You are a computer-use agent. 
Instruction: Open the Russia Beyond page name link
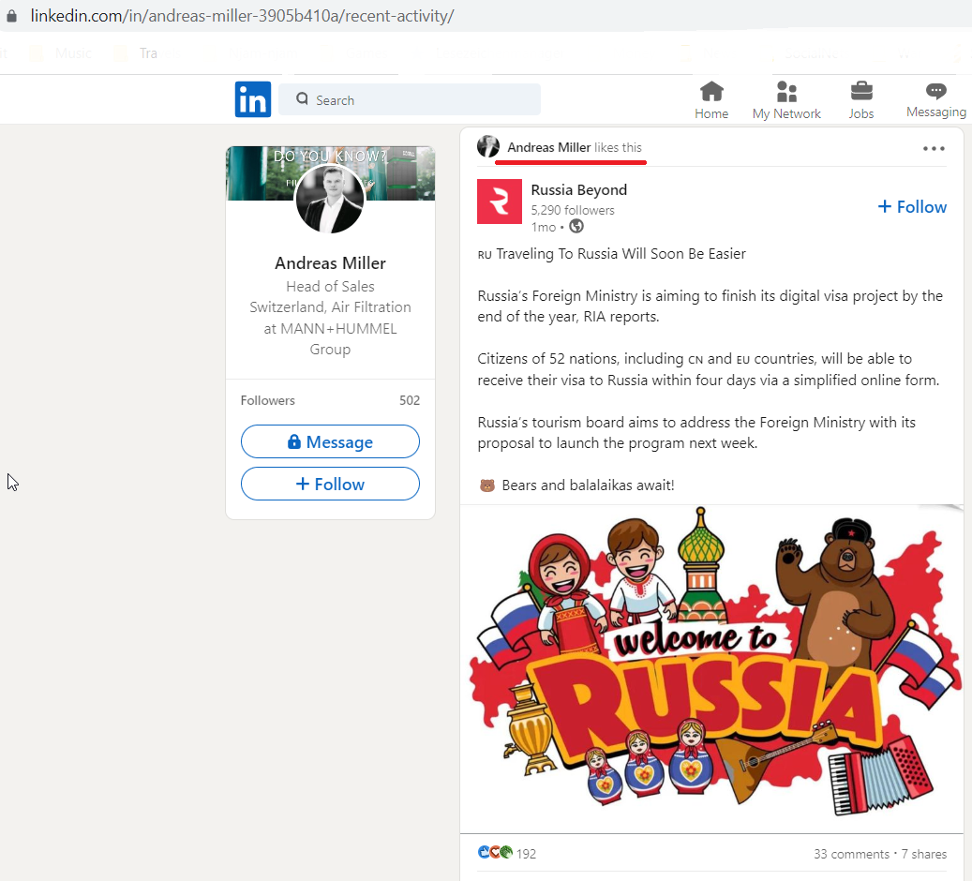coord(579,189)
